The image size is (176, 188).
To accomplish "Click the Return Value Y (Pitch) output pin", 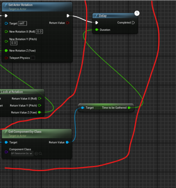I will point(39,105).
